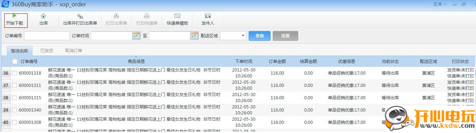476x133 pixels.
Task: Switch to 取消订单 tab
Action: coord(74,51)
